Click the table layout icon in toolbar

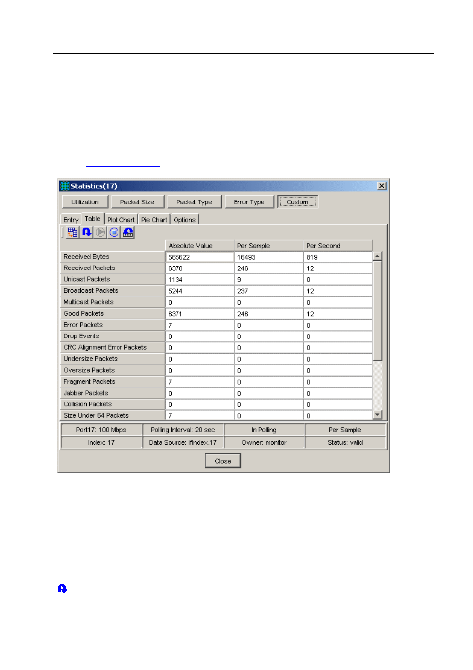73,232
